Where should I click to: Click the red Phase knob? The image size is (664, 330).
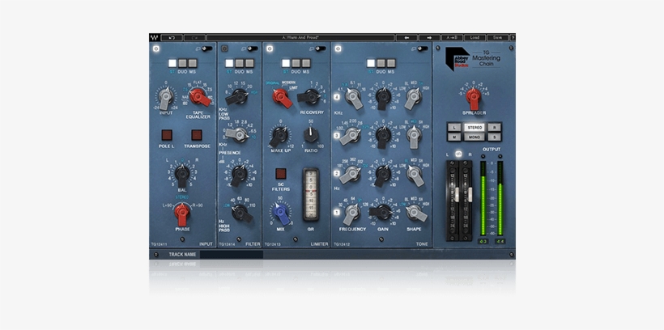tap(182, 213)
